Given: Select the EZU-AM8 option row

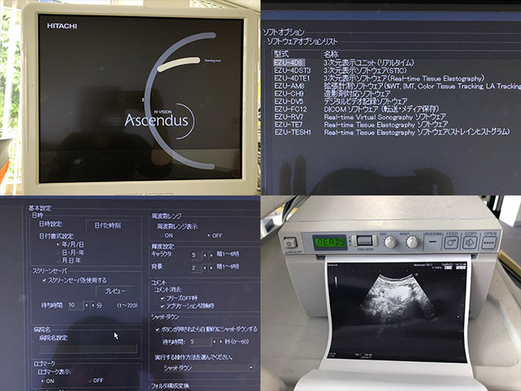Looking at the screenshot, I should point(397,86).
